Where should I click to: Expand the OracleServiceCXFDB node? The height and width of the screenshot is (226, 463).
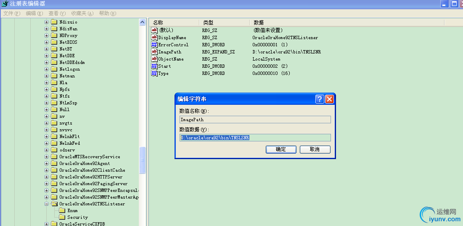point(46,224)
